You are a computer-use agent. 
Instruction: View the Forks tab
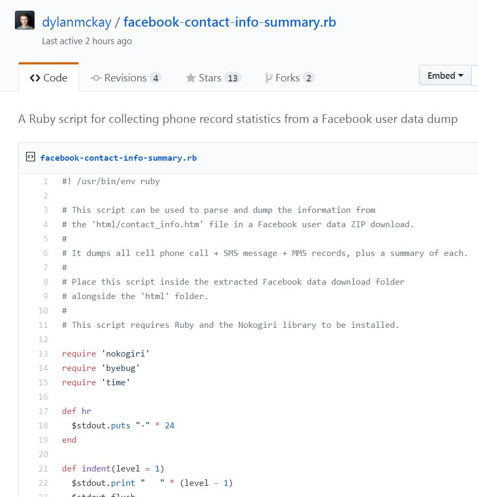click(289, 78)
